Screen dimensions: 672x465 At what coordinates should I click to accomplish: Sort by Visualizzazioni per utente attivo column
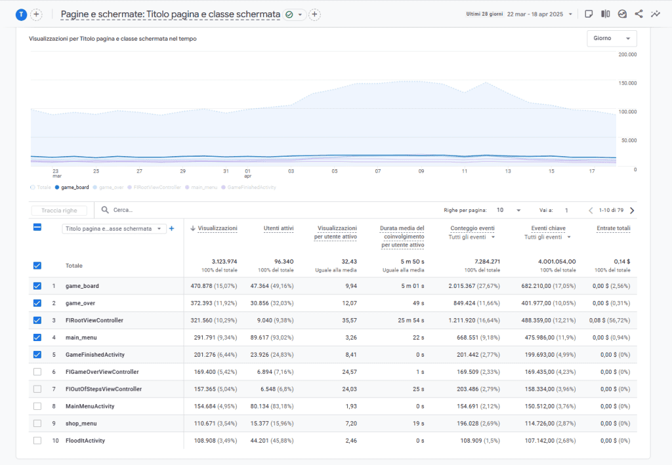tap(335, 232)
